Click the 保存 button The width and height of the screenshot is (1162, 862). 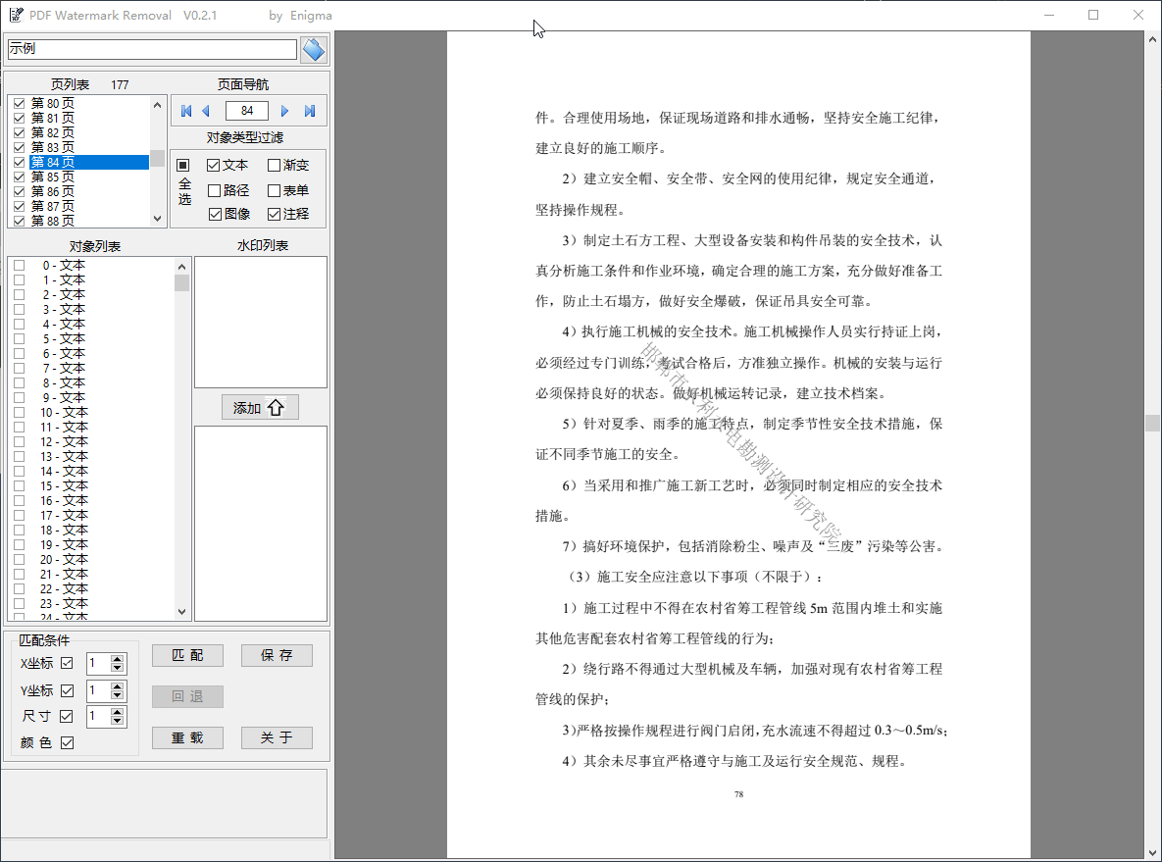tap(277, 655)
